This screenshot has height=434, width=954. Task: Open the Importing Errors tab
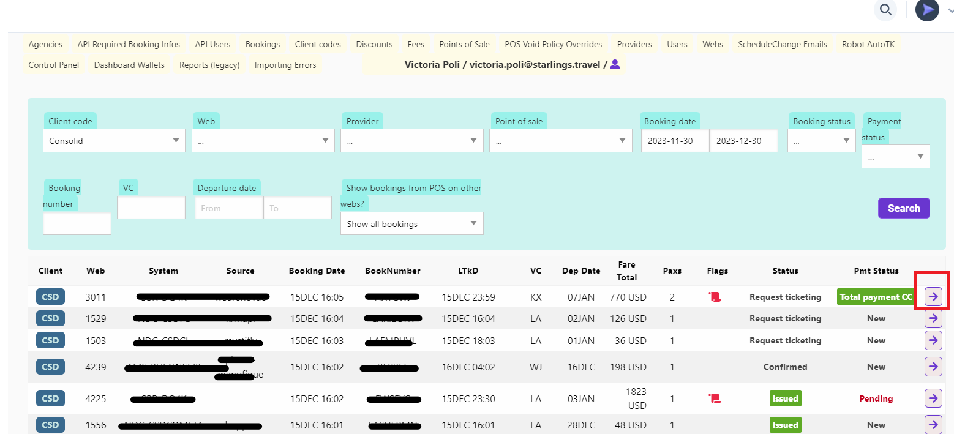tap(285, 65)
